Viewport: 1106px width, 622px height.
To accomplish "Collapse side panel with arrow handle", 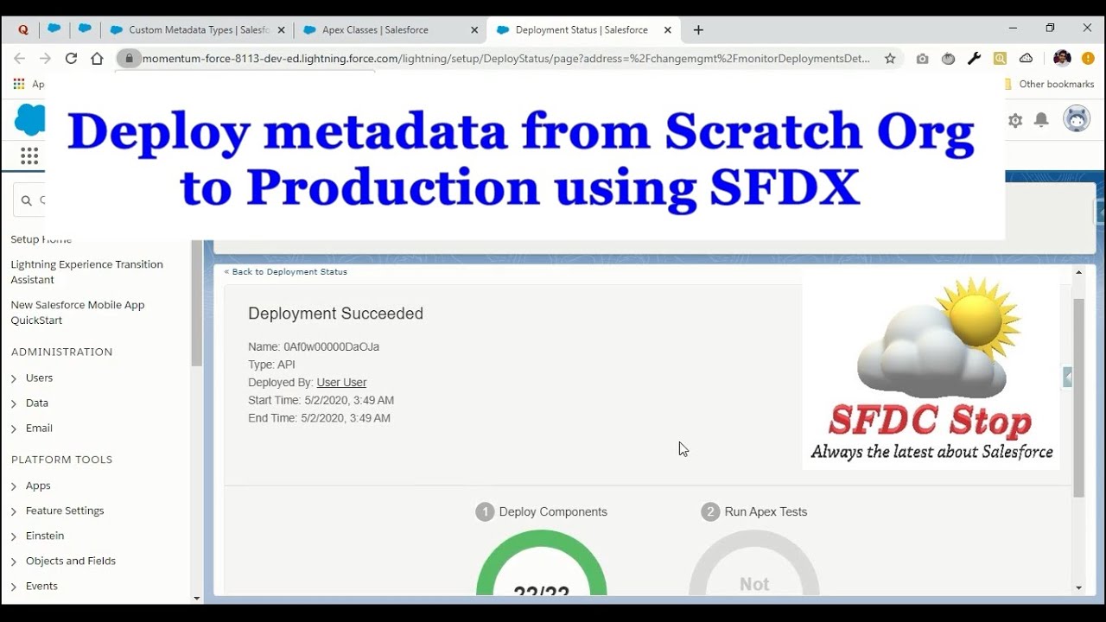I will [x=1068, y=377].
